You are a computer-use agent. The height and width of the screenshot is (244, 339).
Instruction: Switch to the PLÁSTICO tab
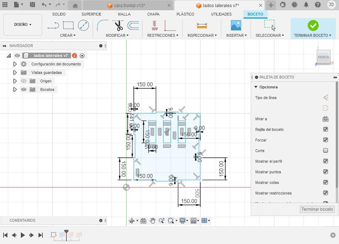tap(185, 14)
